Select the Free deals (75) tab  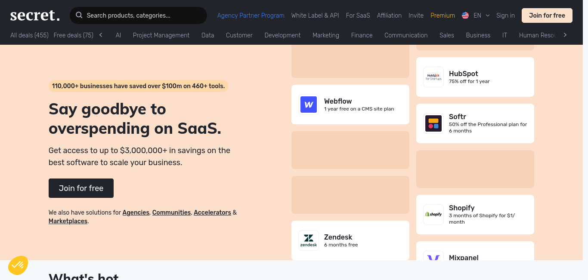click(x=74, y=35)
